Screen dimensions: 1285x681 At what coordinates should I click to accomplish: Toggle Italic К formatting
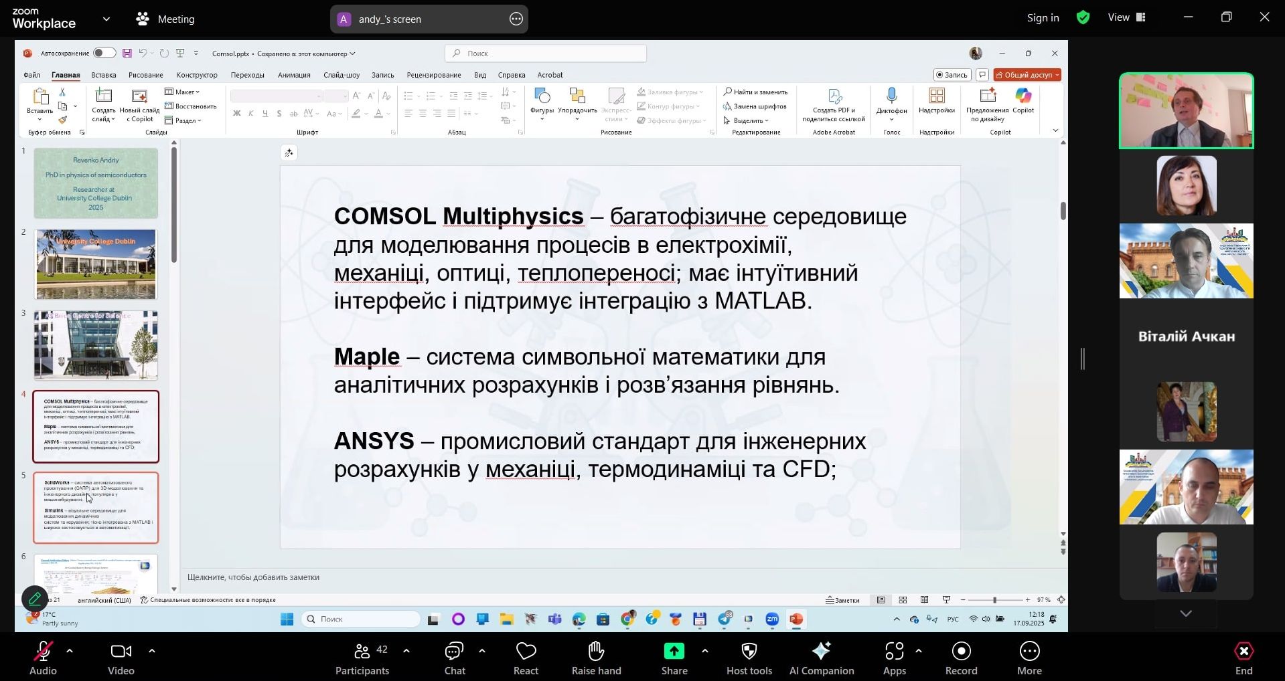click(251, 114)
